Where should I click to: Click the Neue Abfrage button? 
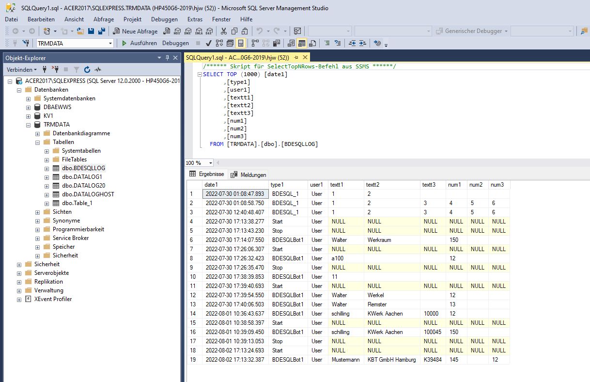click(x=135, y=31)
